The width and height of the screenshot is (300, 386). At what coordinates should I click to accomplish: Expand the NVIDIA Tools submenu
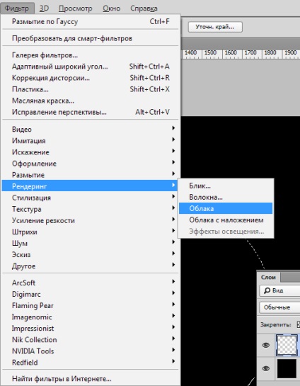tap(91, 351)
